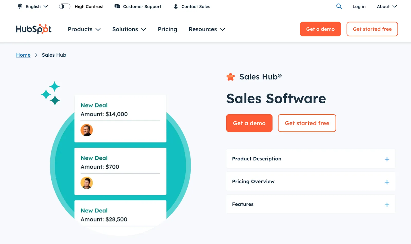The width and height of the screenshot is (411, 244).
Task: Open the About dropdown menu
Action: pyautogui.click(x=387, y=6)
